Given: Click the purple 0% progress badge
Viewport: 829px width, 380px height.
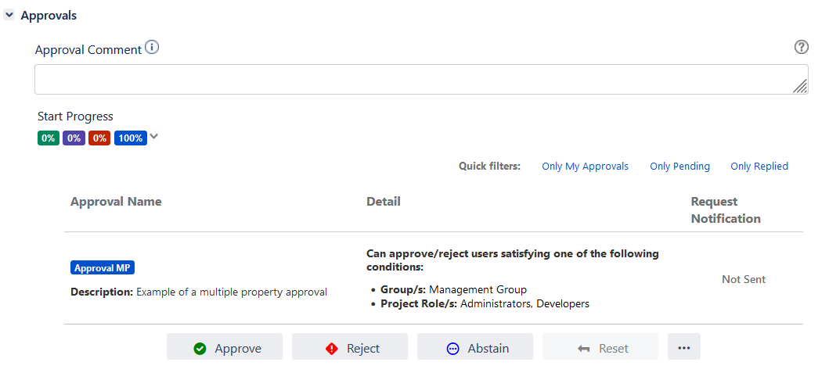Looking at the screenshot, I should pos(74,138).
